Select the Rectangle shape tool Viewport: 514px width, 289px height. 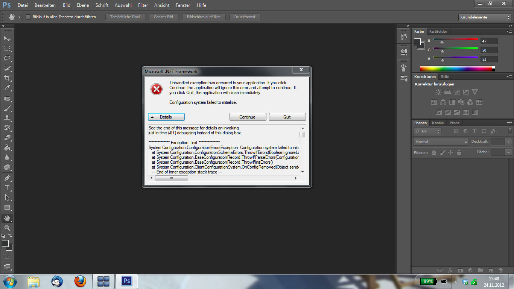point(7,207)
